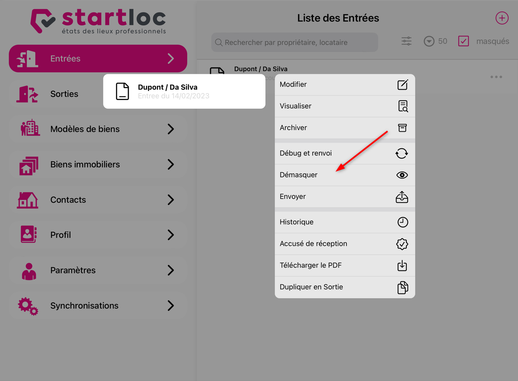Click the Modifier pencil edit icon
Image resolution: width=518 pixels, height=381 pixels.
click(x=402, y=85)
